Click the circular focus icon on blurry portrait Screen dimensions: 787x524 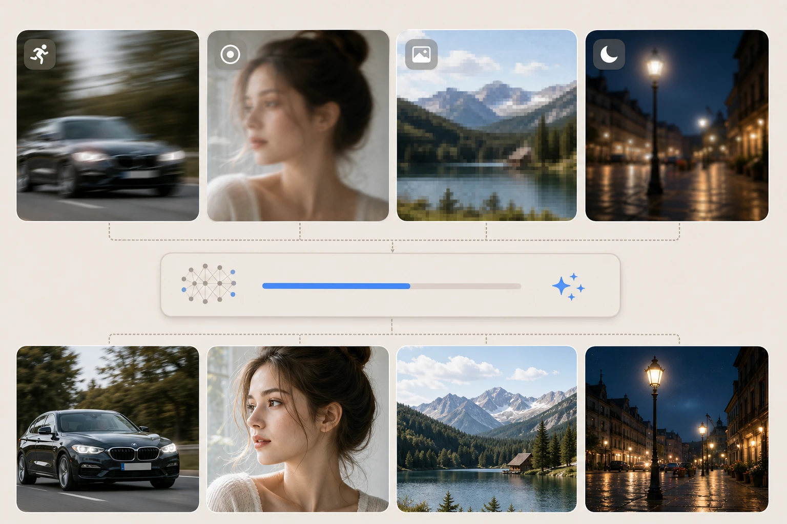(x=230, y=54)
